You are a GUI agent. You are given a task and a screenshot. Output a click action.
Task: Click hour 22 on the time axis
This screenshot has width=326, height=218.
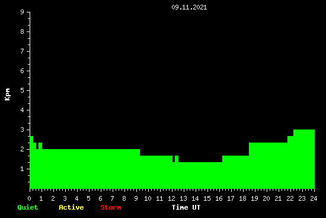[290, 198]
